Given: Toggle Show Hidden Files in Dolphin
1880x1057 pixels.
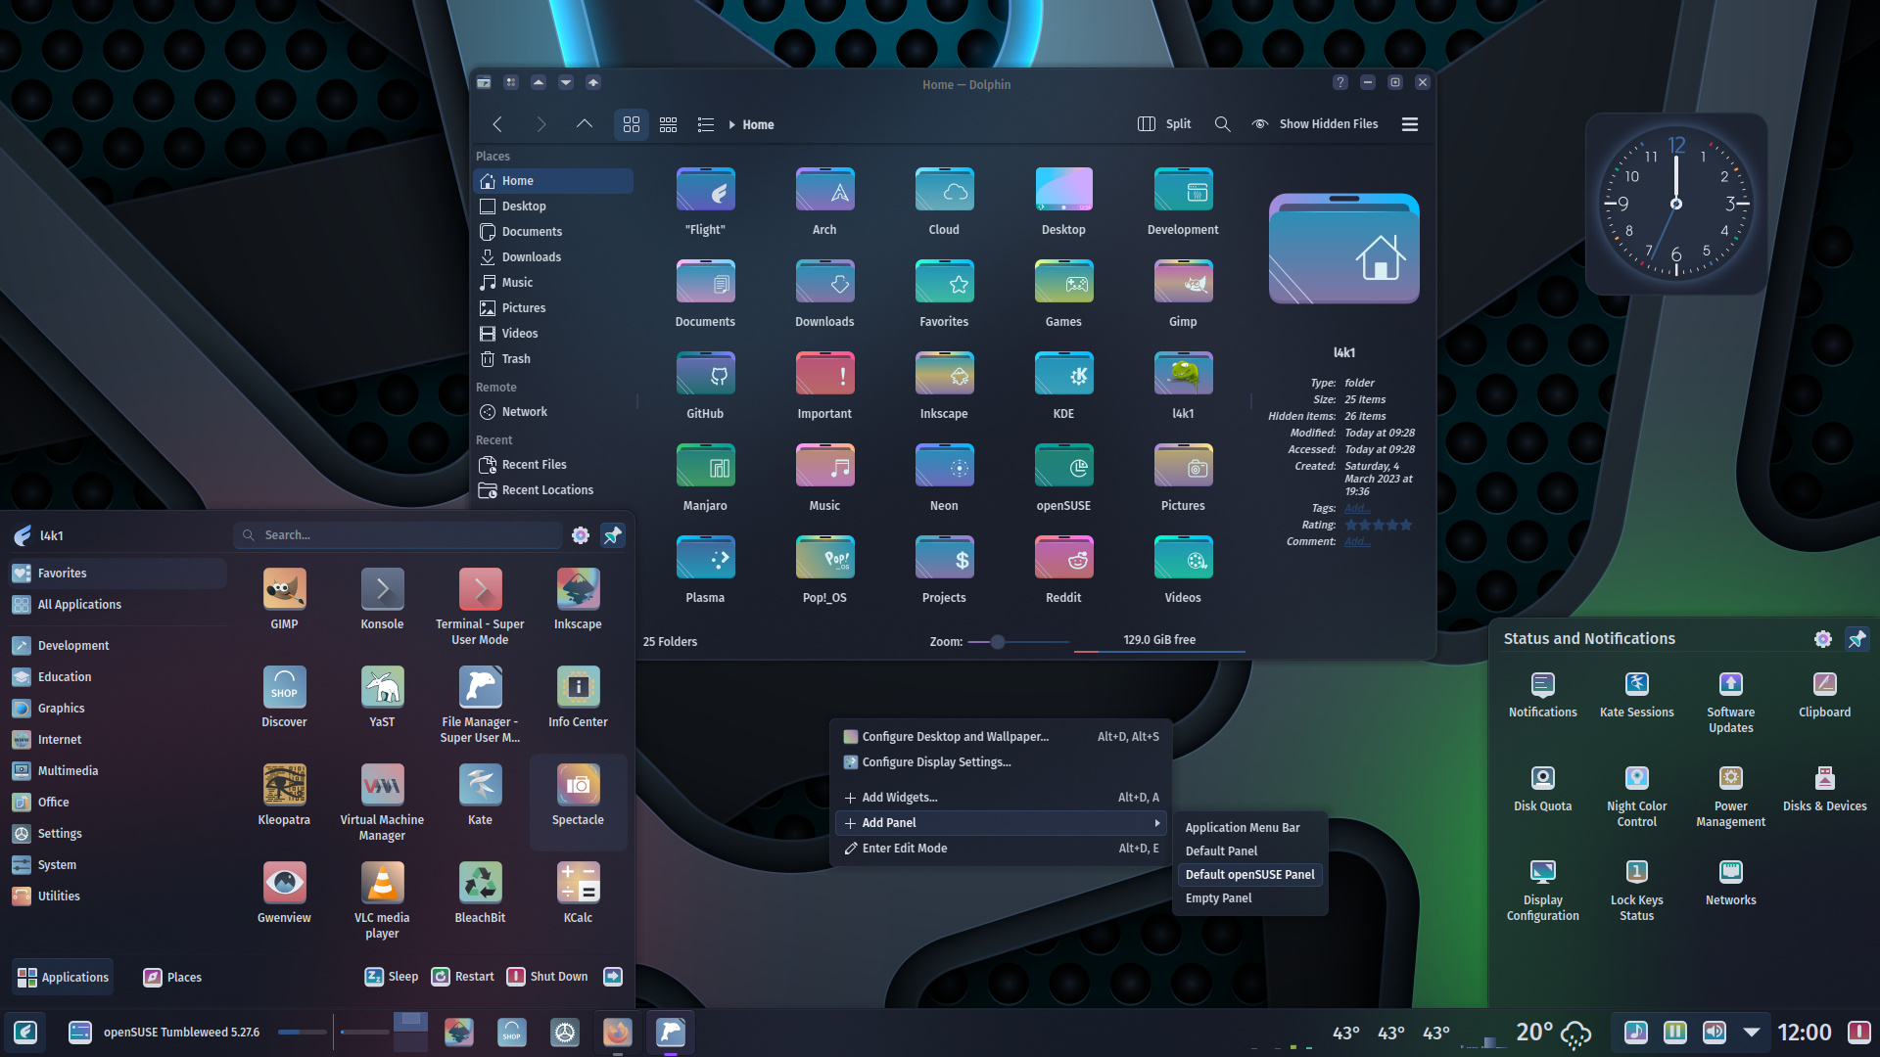Looking at the screenshot, I should tap(1314, 124).
